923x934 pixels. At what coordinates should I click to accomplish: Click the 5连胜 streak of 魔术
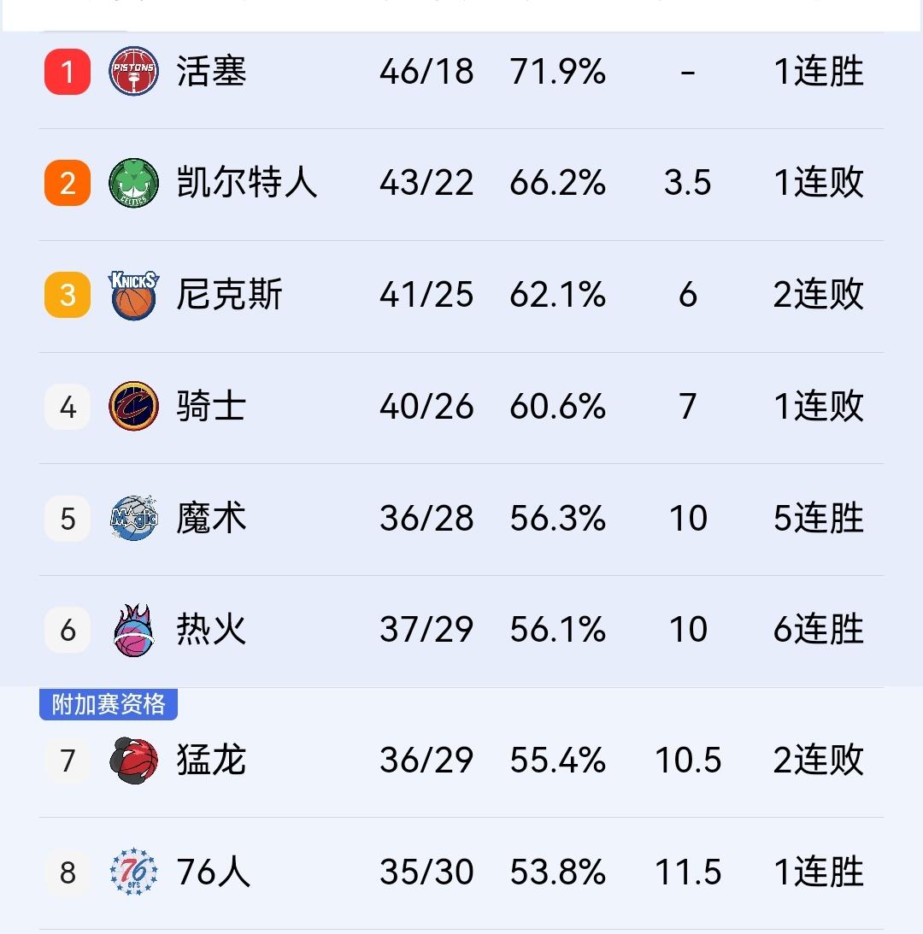818,519
